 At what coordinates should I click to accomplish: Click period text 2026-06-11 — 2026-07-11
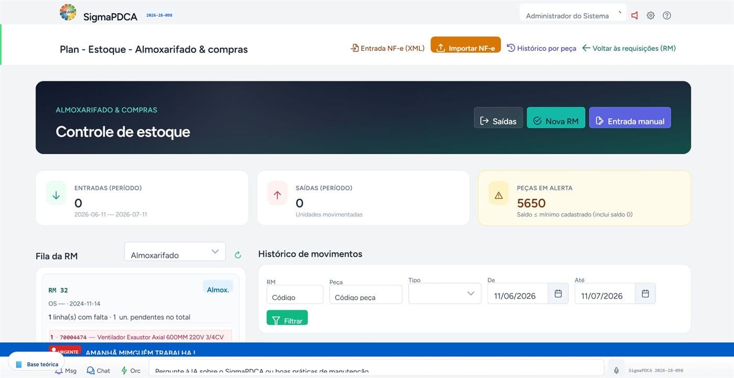point(111,214)
